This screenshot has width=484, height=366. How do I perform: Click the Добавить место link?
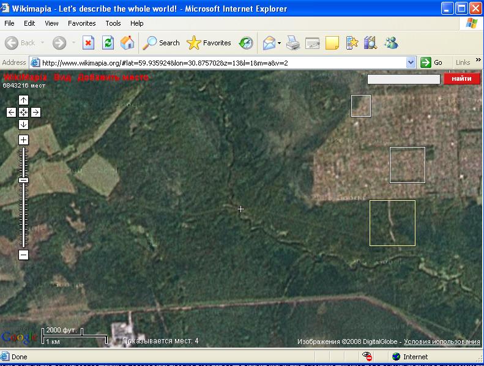click(113, 78)
